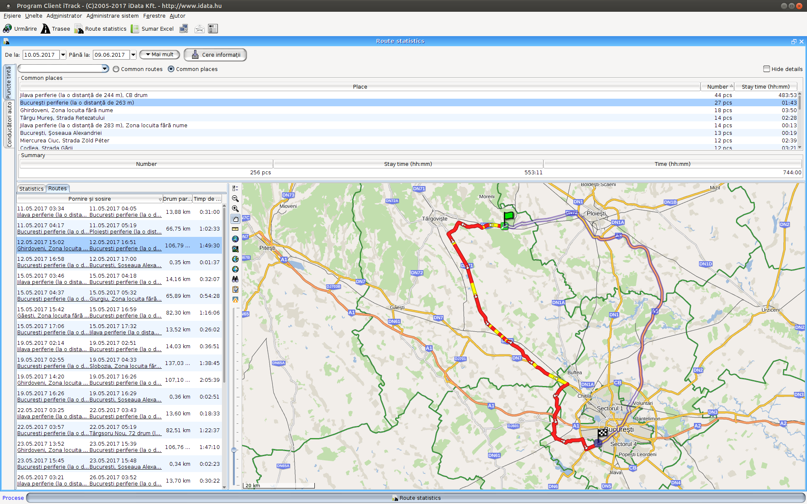Viewport: 807px width, 504px height.
Task: Open Urmărire tracking from toolbar
Action: [x=20, y=29]
